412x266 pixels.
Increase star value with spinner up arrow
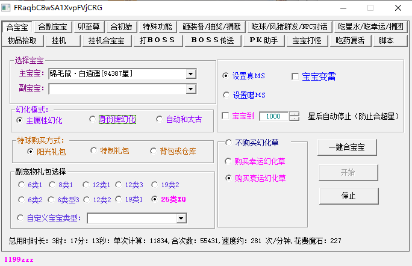coord(294,114)
